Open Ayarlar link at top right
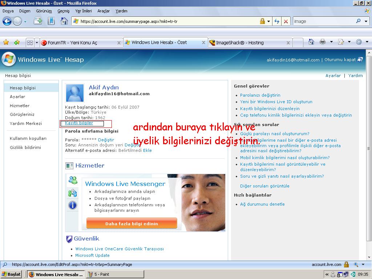This screenshot has height=279, width=372. (333, 76)
